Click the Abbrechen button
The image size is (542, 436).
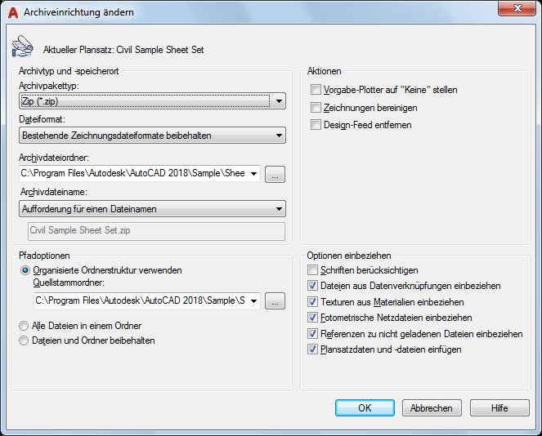click(432, 408)
